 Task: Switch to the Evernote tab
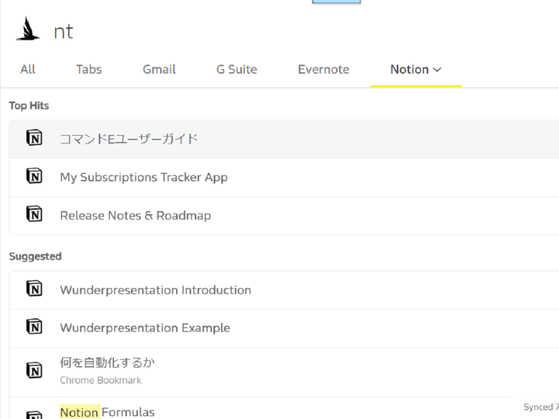(324, 69)
